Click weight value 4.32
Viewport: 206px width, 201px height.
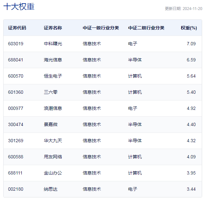(x=191, y=141)
